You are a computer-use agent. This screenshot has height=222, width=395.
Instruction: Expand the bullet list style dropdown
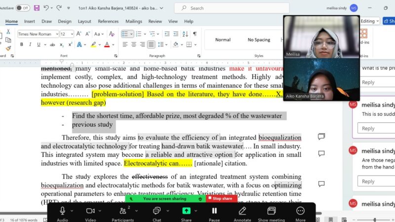131,34
